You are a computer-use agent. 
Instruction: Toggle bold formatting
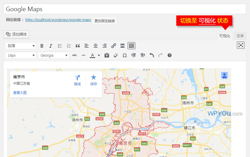(42, 46)
